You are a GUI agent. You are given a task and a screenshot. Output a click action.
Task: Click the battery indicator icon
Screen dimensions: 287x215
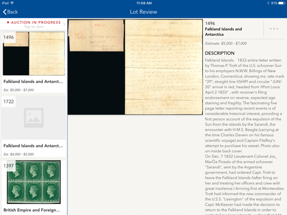click(x=282, y=3)
